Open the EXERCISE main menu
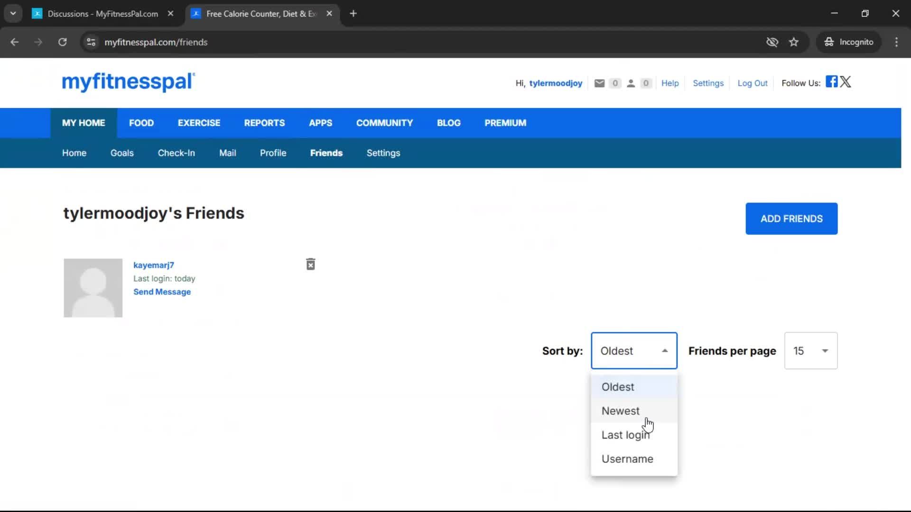Screen dimensions: 911x512 coord(199,123)
